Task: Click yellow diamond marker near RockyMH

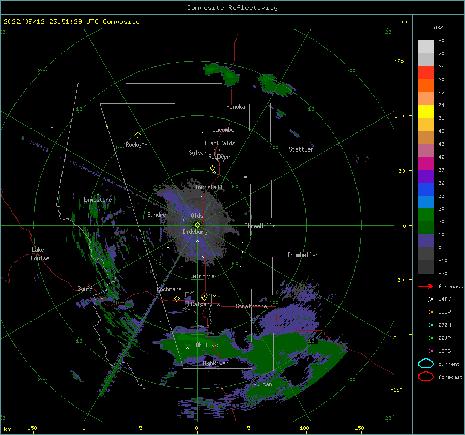Action: click(138, 135)
